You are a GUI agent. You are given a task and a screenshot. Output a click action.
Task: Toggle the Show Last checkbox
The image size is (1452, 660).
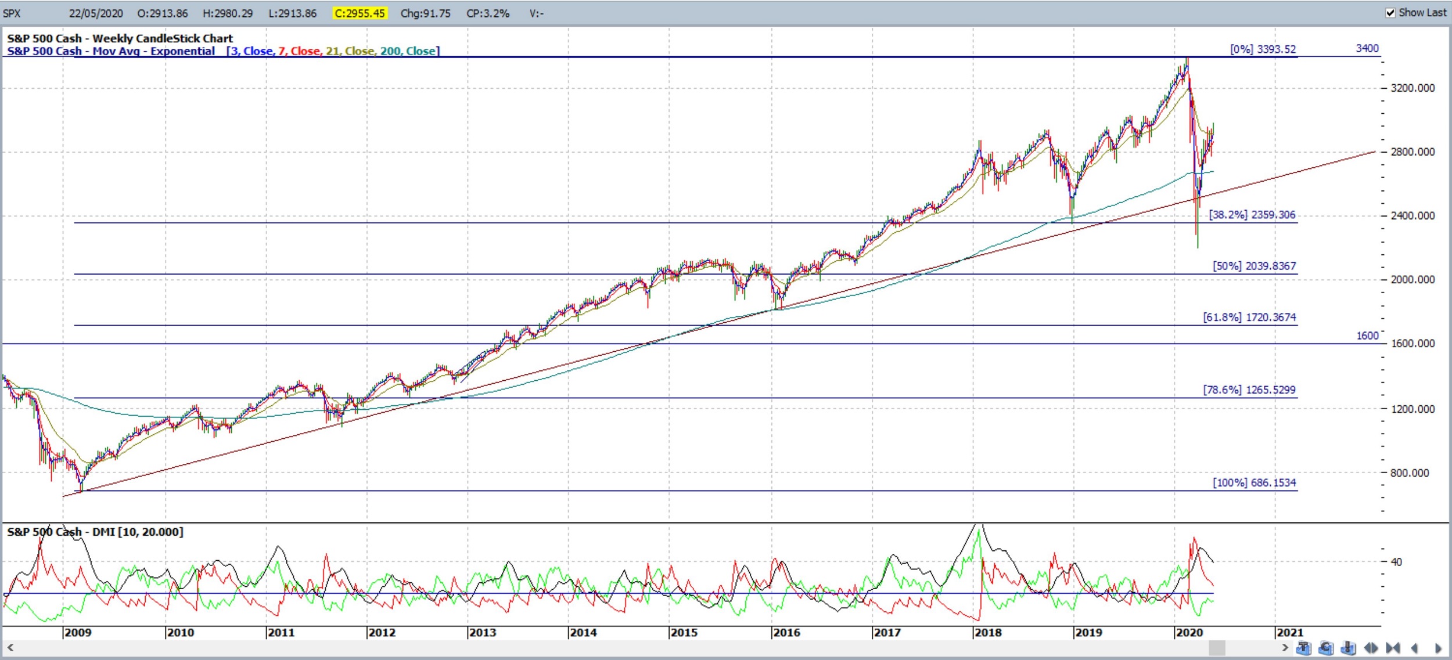point(1390,13)
